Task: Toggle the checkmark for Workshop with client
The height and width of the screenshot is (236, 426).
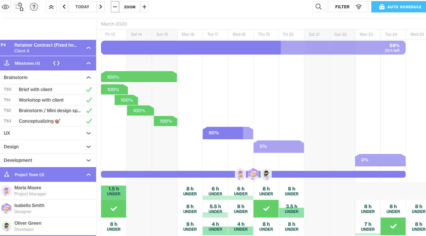Action: tap(89, 100)
